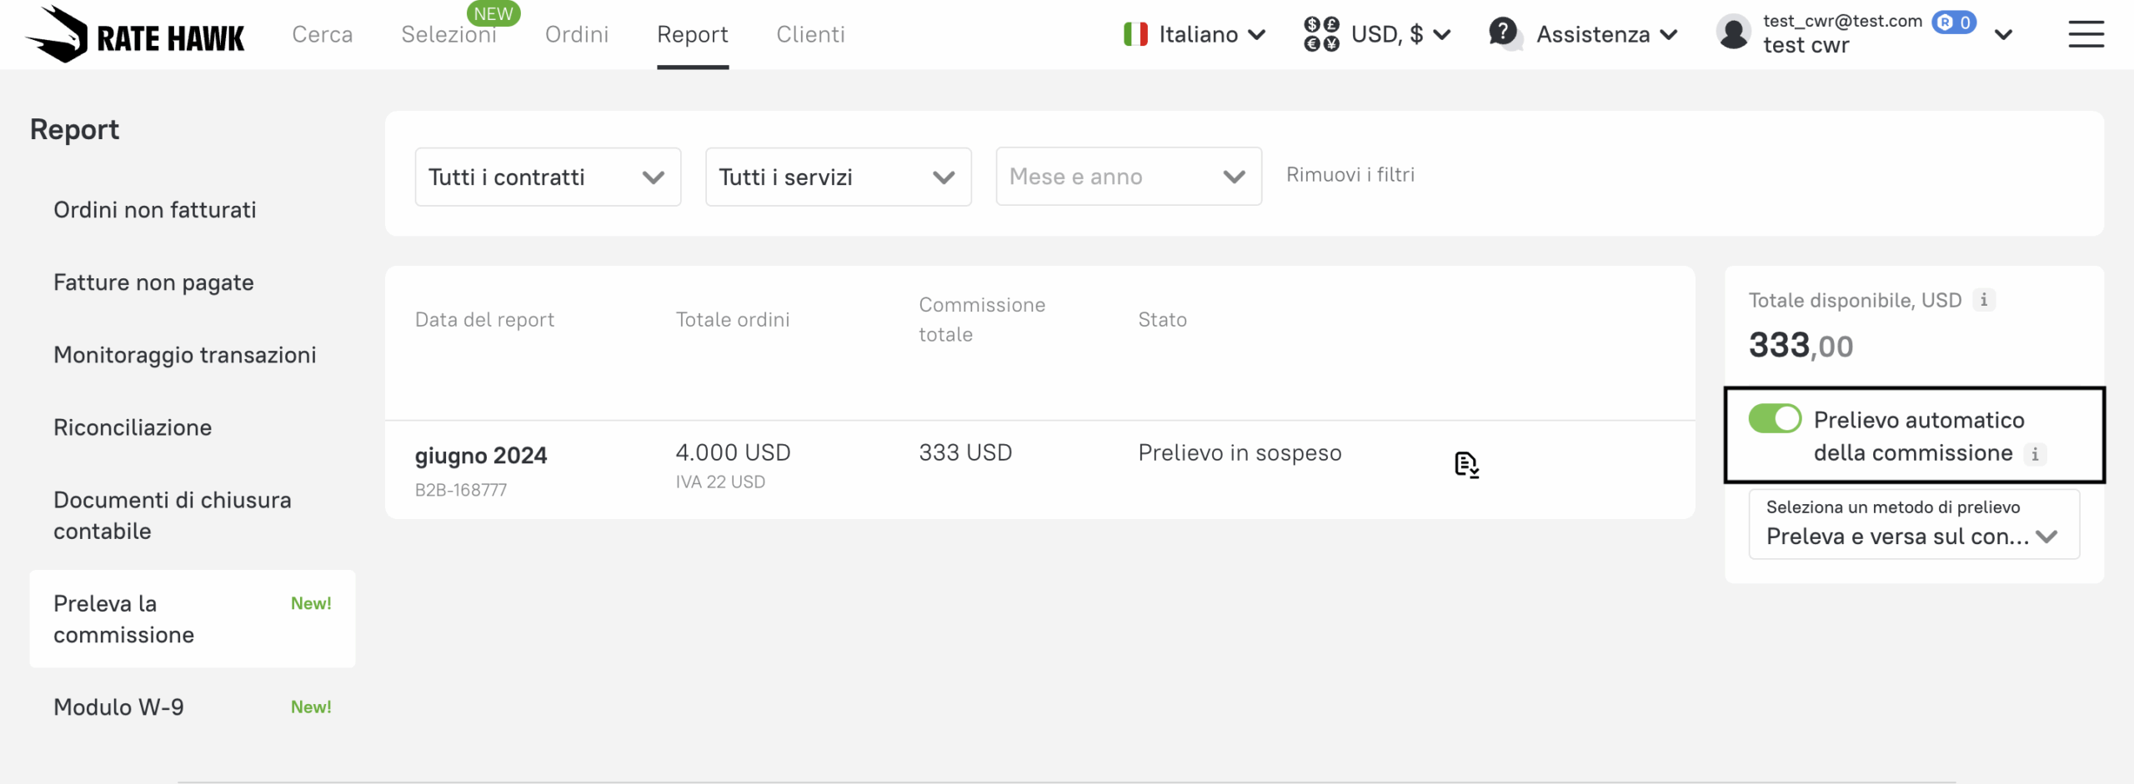Viewport: 2134px width, 784px height.
Task: Click the blue loyalty points badge
Action: click(x=1954, y=22)
